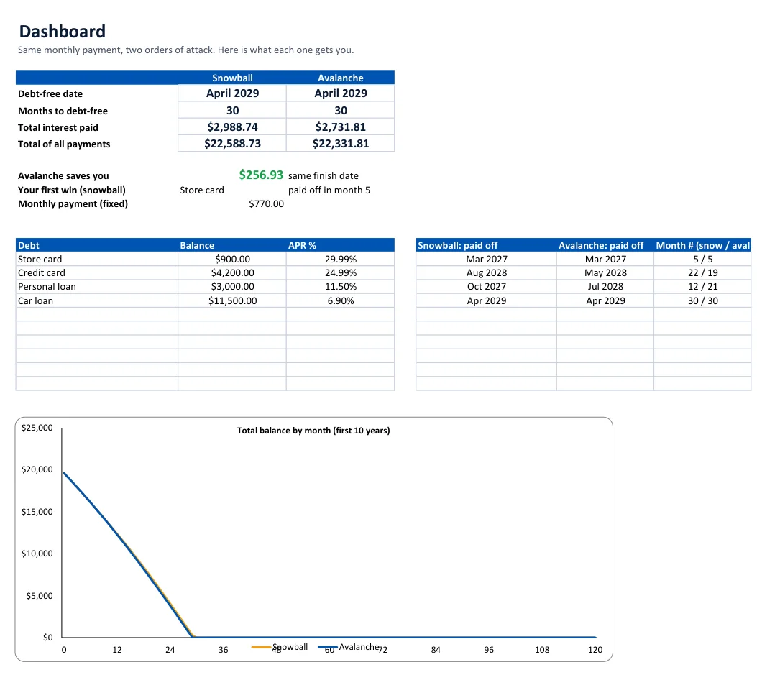Select the '5 / 5' month number cell
The image size is (757, 675).
coord(702,260)
